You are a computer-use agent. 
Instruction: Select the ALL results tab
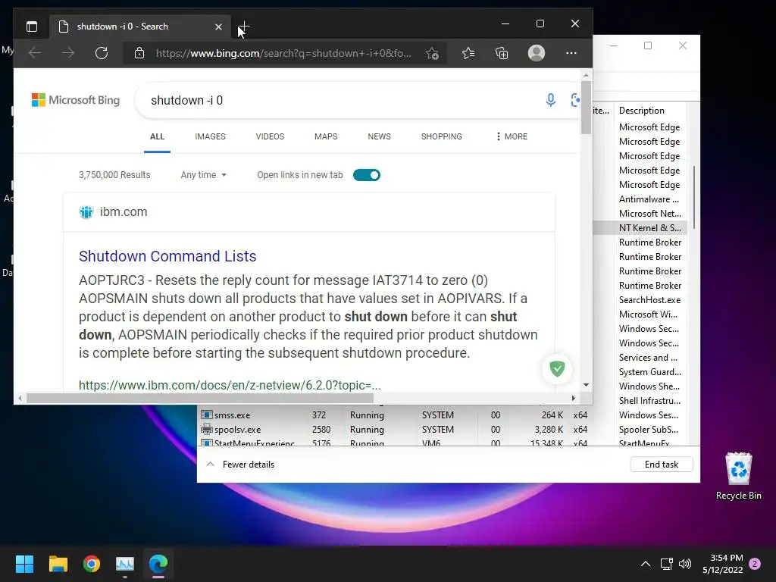point(157,136)
